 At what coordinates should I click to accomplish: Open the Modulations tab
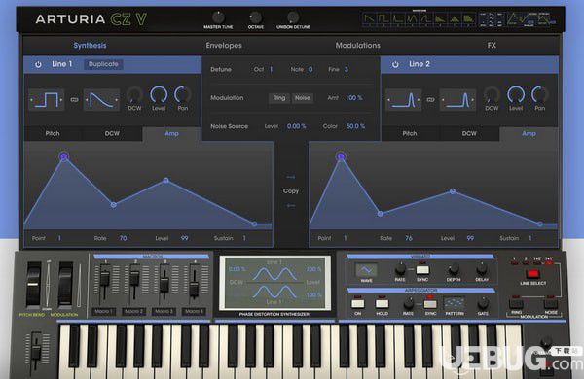tap(357, 45)
